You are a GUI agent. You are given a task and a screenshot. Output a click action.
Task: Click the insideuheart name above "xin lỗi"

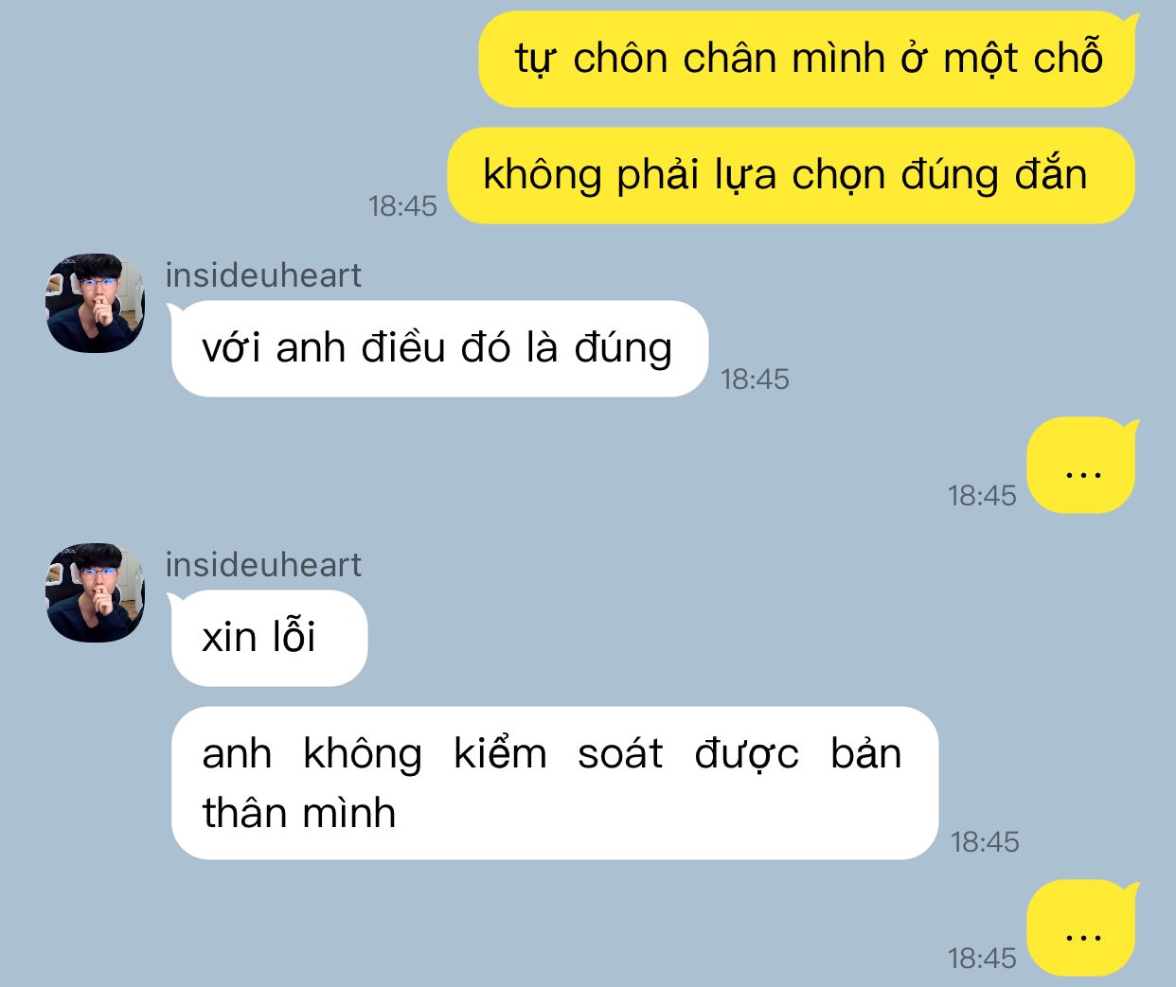pyautogui.click(x=263, y=565)
